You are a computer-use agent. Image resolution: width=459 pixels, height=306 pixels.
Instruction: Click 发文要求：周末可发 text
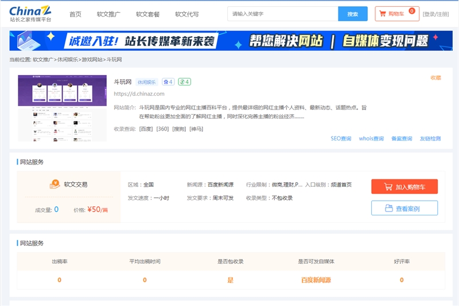(x=210, y=198)
